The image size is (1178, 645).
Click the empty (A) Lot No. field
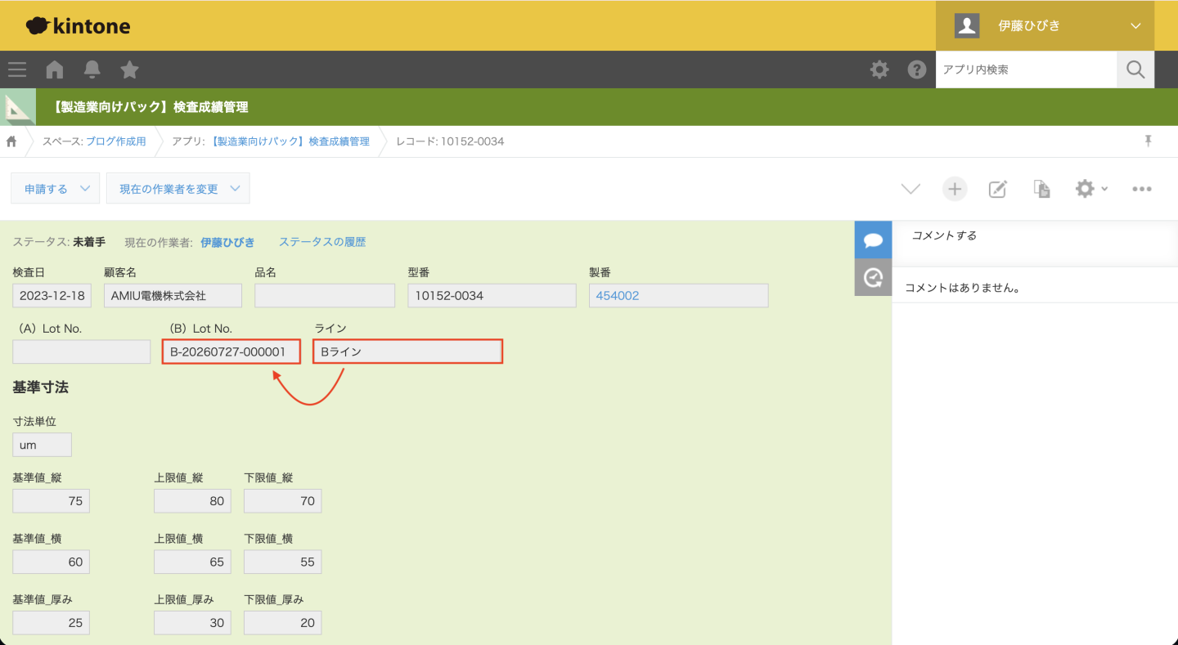82,352
